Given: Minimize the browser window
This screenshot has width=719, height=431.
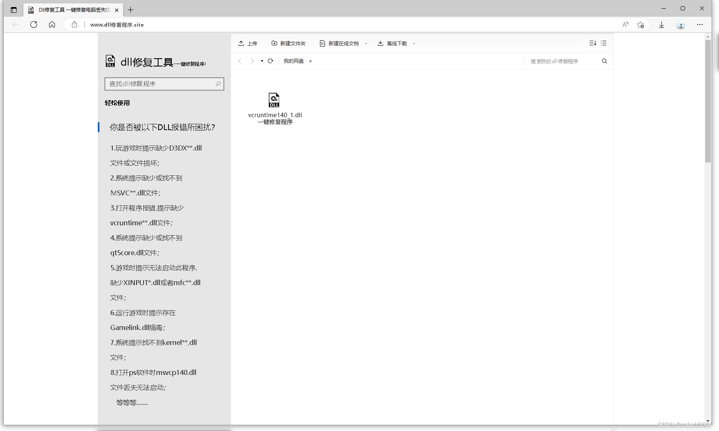Looking at the screenshot, I should (x=664, y=8).
